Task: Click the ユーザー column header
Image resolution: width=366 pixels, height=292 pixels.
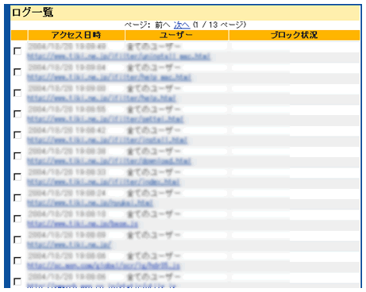Action: click(x=176, y=35)
